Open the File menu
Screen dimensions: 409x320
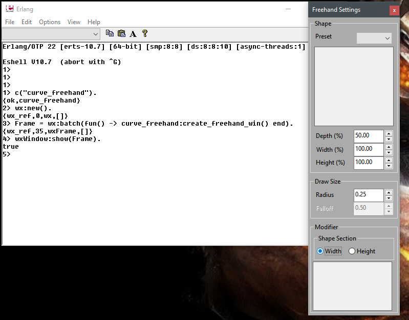tap(10, 22)
